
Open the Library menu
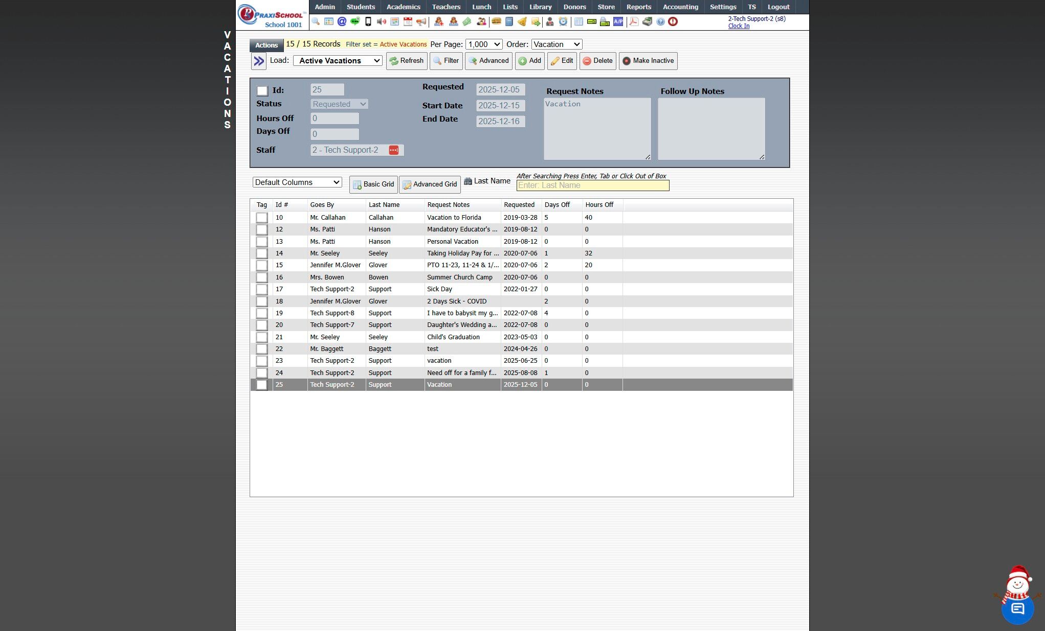[540, 7]
